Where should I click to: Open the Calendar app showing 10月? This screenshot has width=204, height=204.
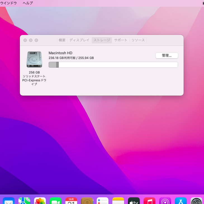[x=71, y=201]
